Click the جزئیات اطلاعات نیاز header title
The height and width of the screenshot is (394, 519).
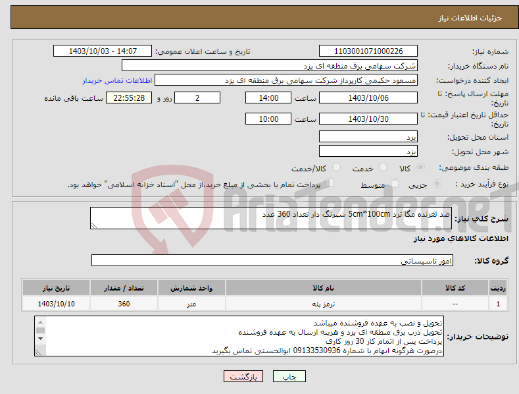click(x=470, y=18)
